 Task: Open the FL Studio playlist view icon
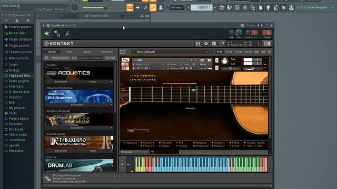(222, 8)
